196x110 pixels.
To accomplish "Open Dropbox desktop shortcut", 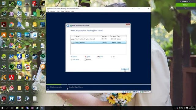I will click(x=35, y=36).
